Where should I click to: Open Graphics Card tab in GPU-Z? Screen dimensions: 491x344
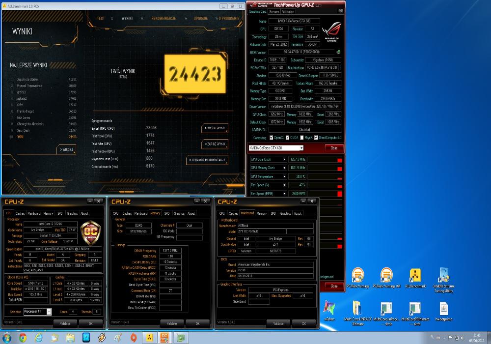258,11
